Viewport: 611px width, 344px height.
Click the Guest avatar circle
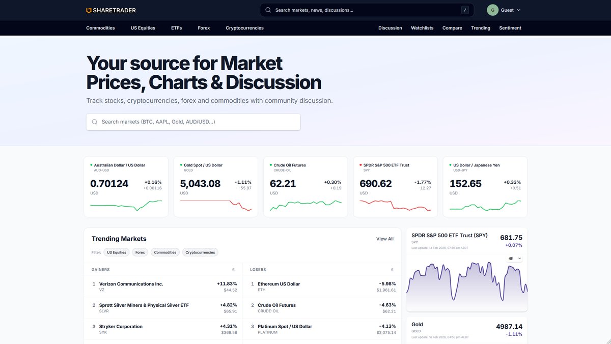492,10
